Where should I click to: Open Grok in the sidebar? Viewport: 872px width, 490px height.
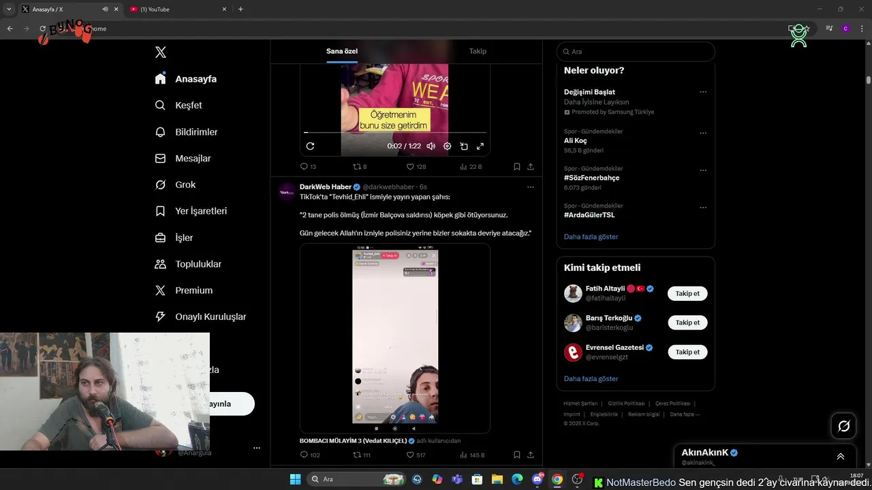tap(175, 185)
